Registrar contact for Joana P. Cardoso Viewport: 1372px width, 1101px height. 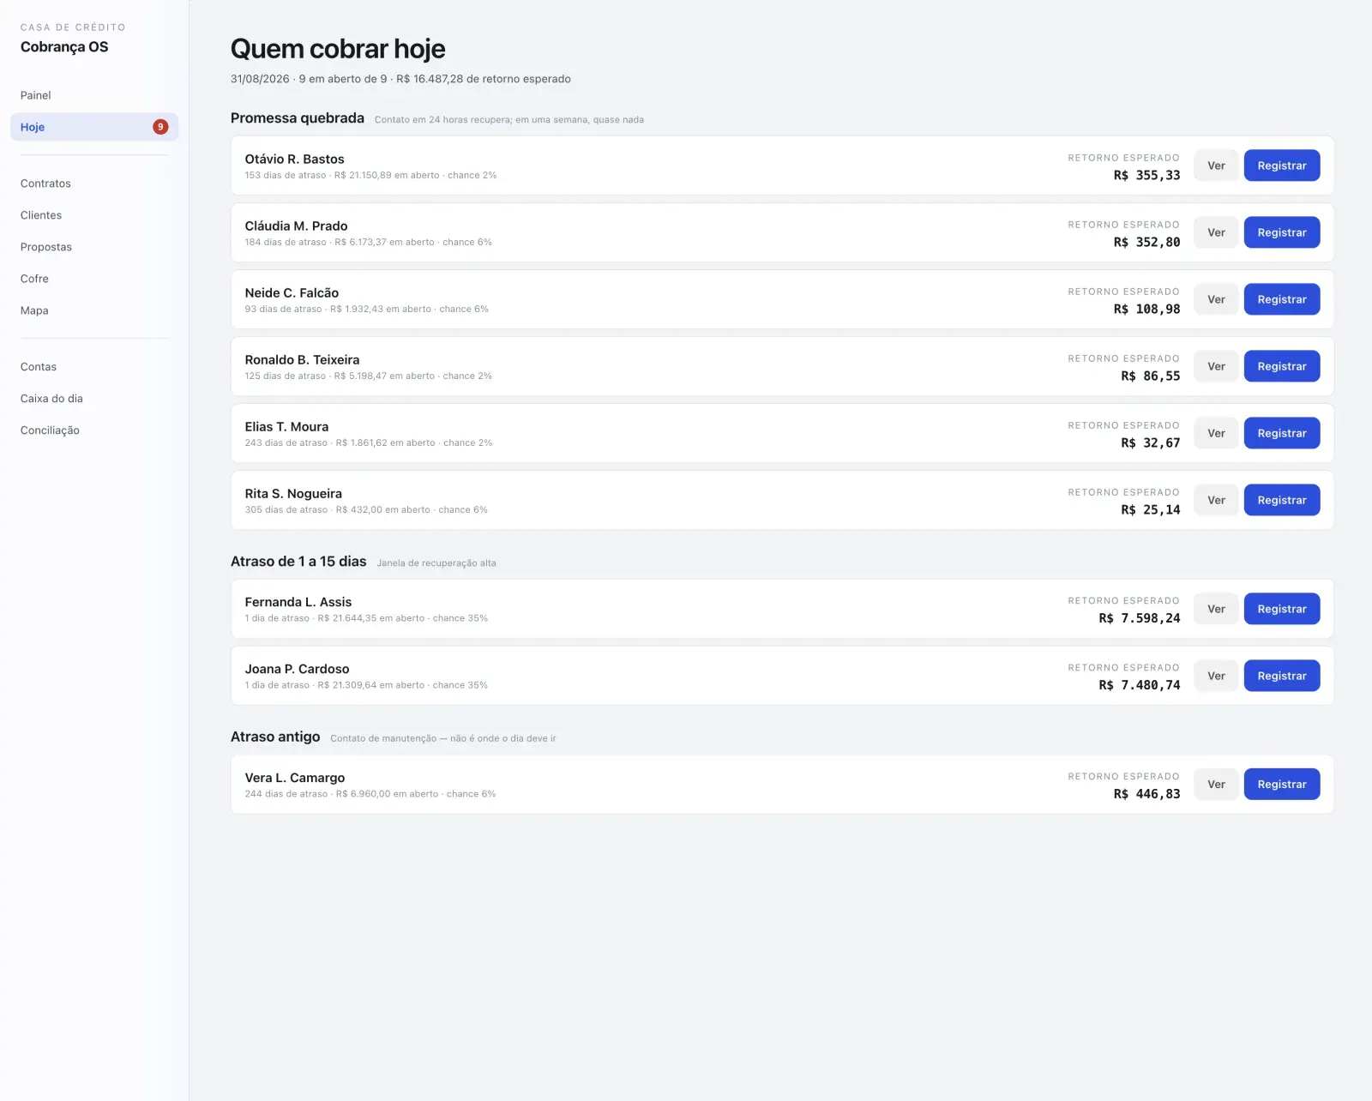pyautogui.click(x=1282, y=676)
